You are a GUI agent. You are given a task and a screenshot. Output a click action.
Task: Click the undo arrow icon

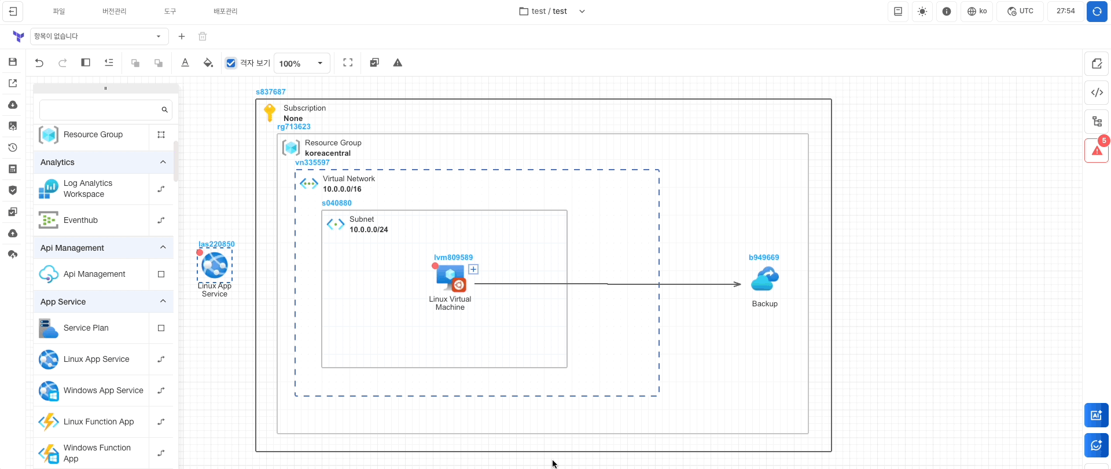pyautogui.click(x=39, y=63)
